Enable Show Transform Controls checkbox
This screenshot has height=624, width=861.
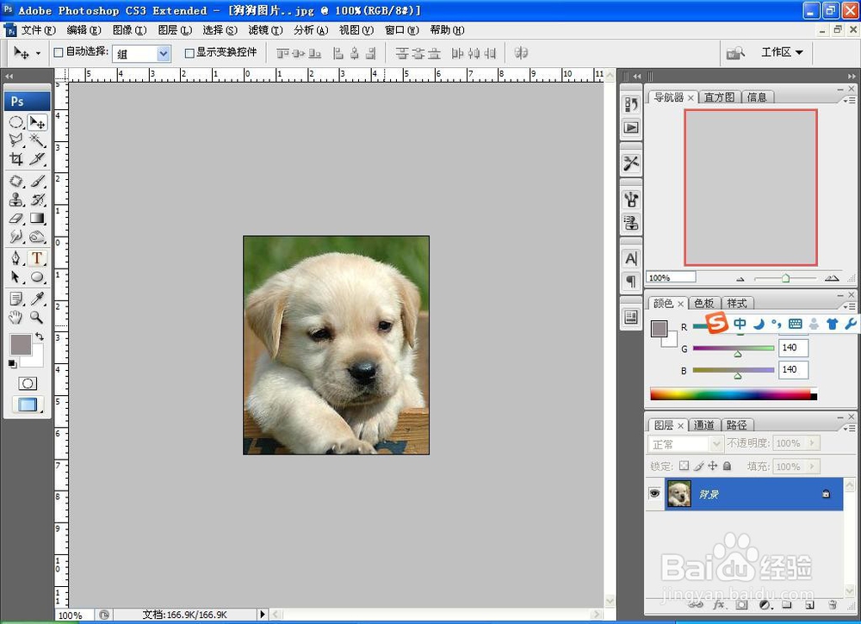point(189,53)
